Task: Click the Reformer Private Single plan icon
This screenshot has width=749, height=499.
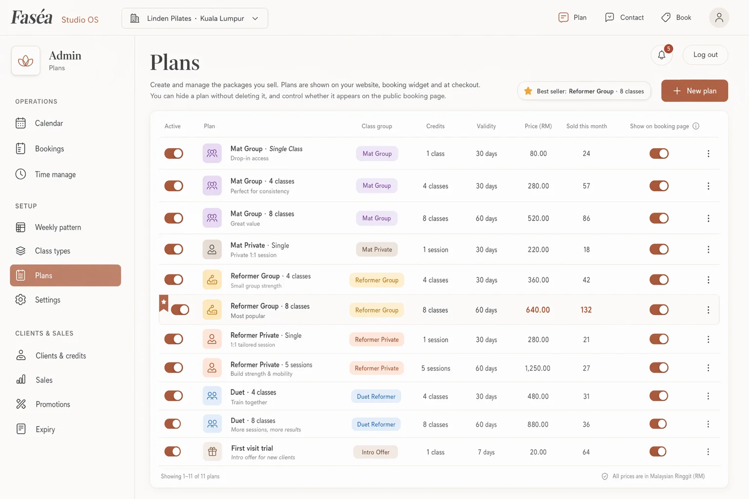Action: tap(212, 339)
